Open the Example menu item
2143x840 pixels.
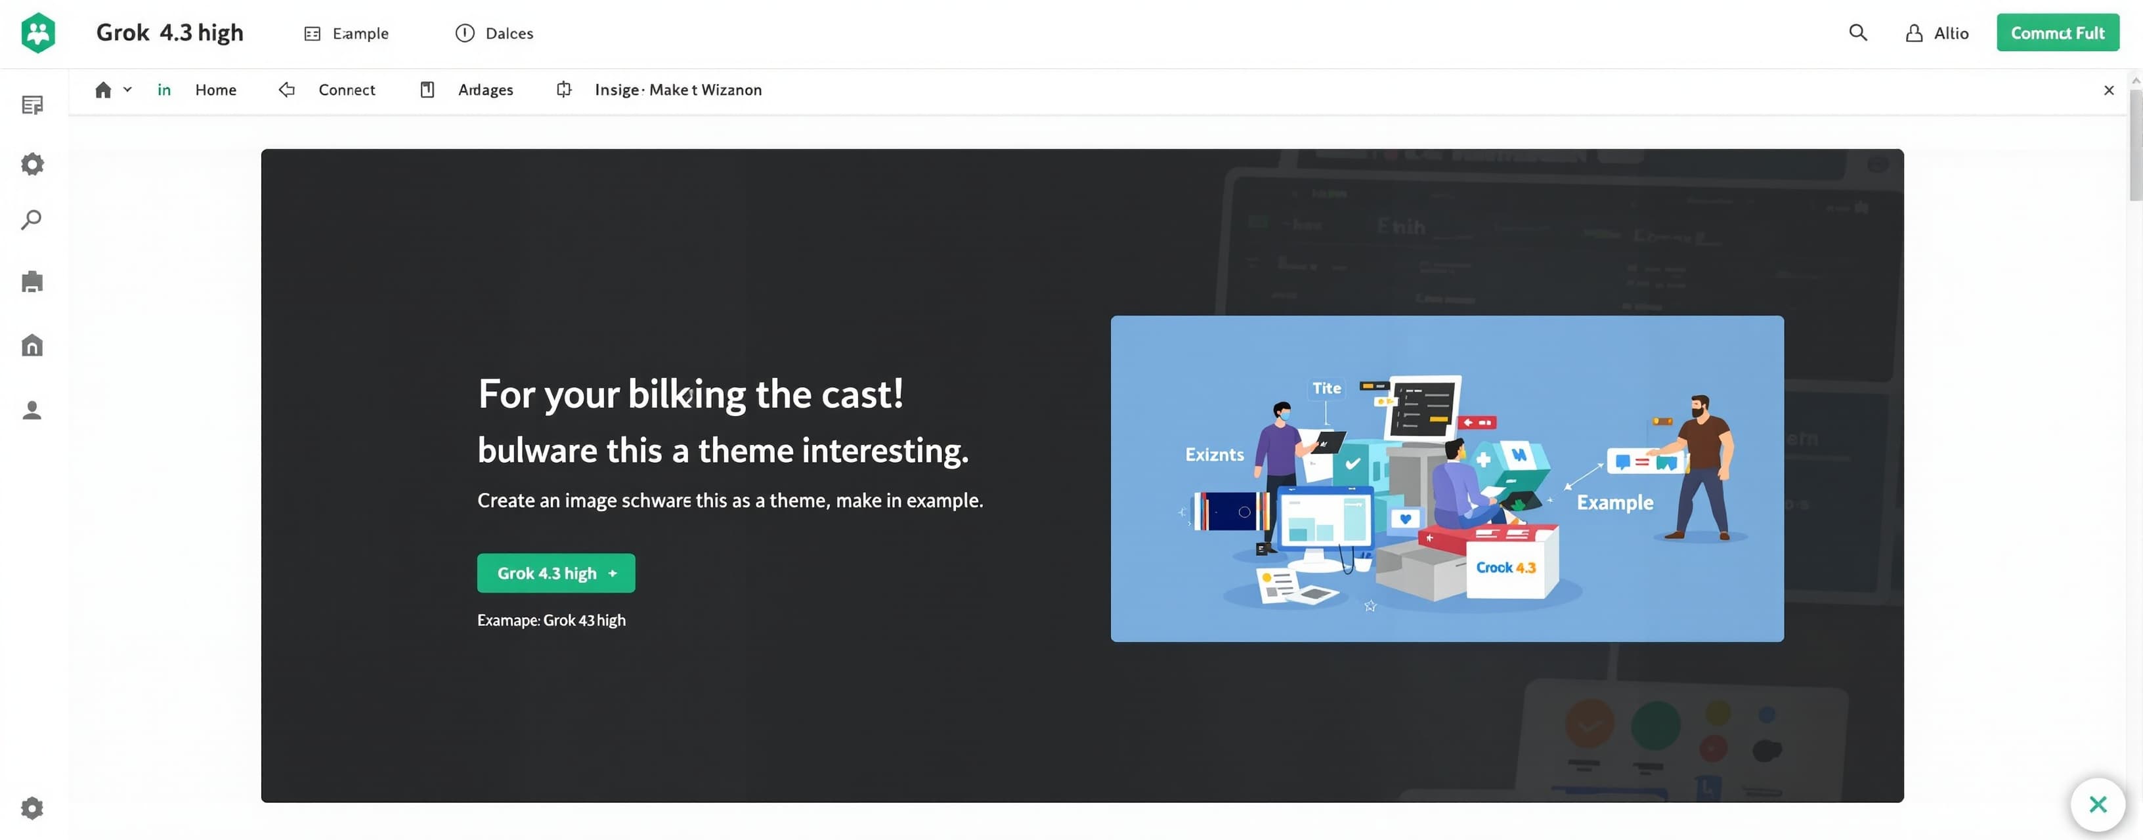tap(347, 33)
